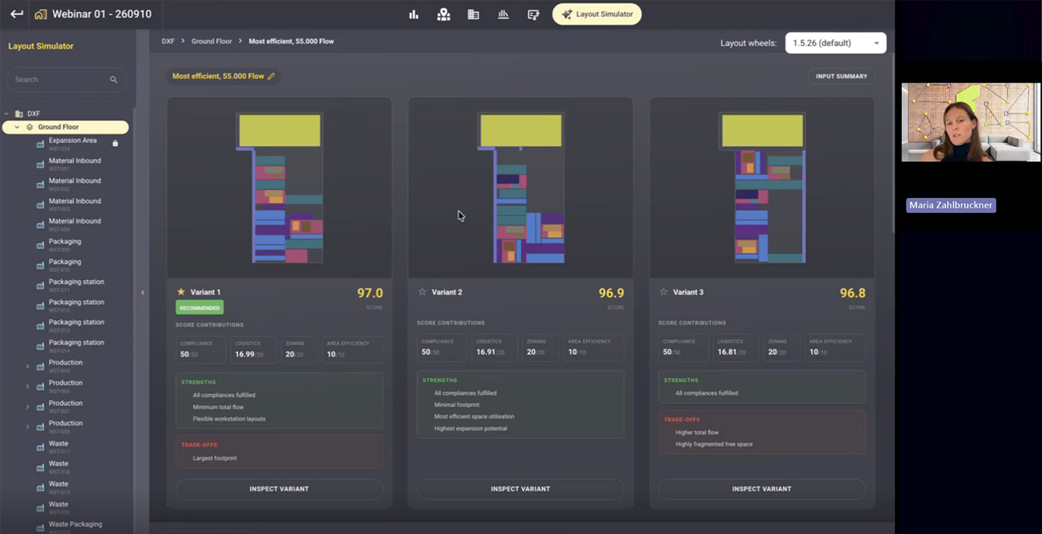1042x534 pixels.
Task: Select Material Inbound WST-001 in the tree
Action: coord(74,163)
